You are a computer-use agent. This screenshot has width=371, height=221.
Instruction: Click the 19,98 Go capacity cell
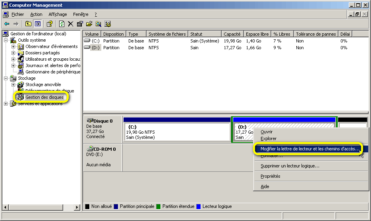[233, 41]
